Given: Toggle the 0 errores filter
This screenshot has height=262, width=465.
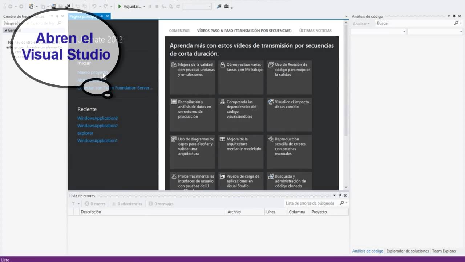Looking at the screenshot, I should [x=95, y=204].
